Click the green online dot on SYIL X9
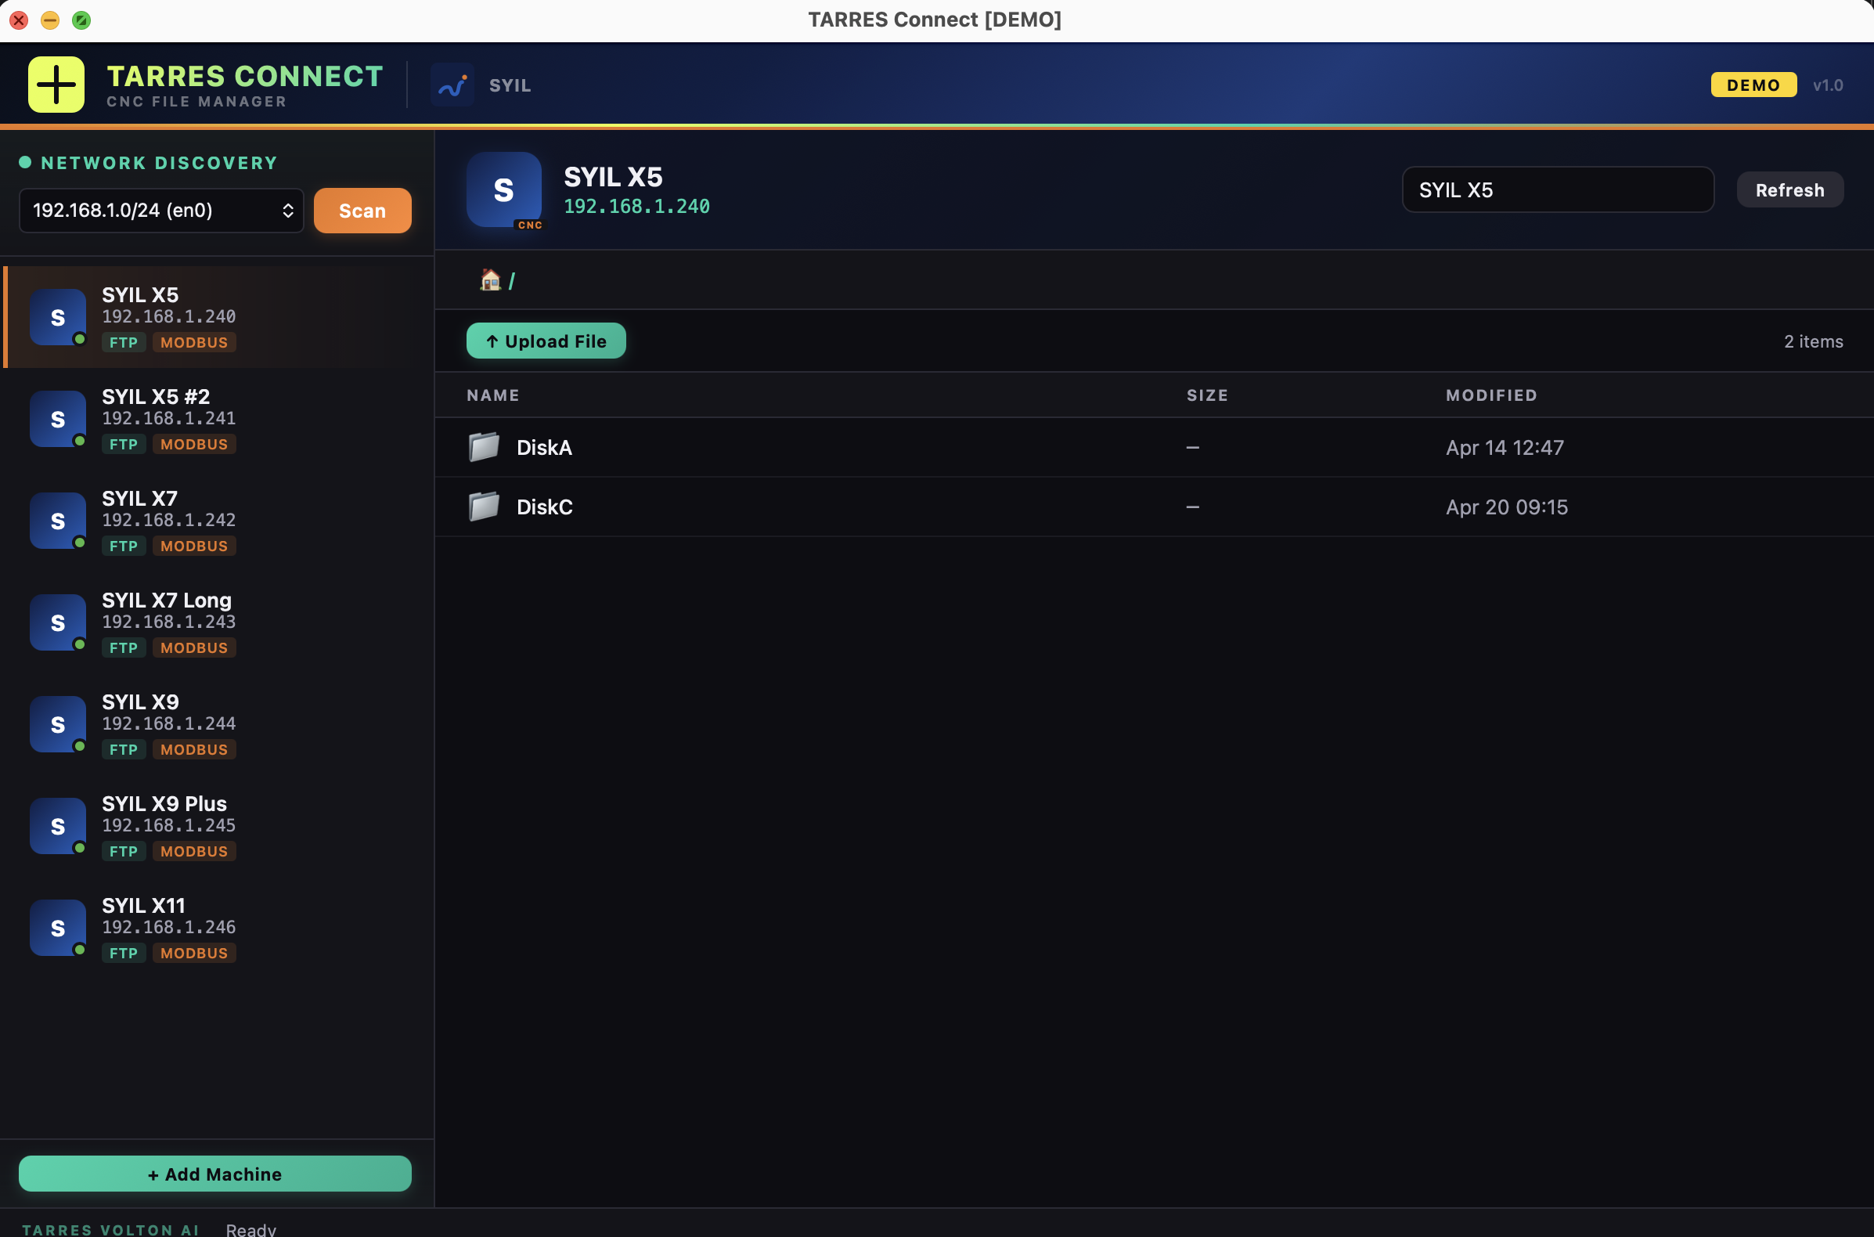 pos(80,746)
